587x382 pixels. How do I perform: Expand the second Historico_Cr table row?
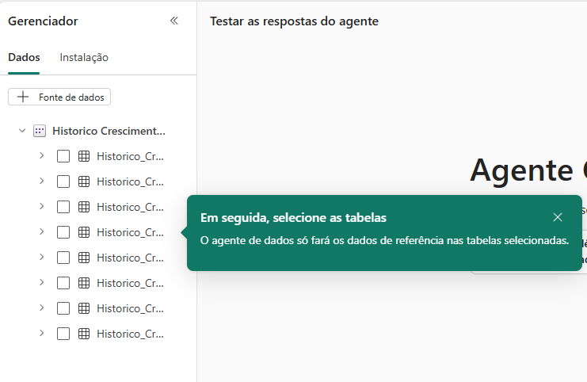coord(41,181)
